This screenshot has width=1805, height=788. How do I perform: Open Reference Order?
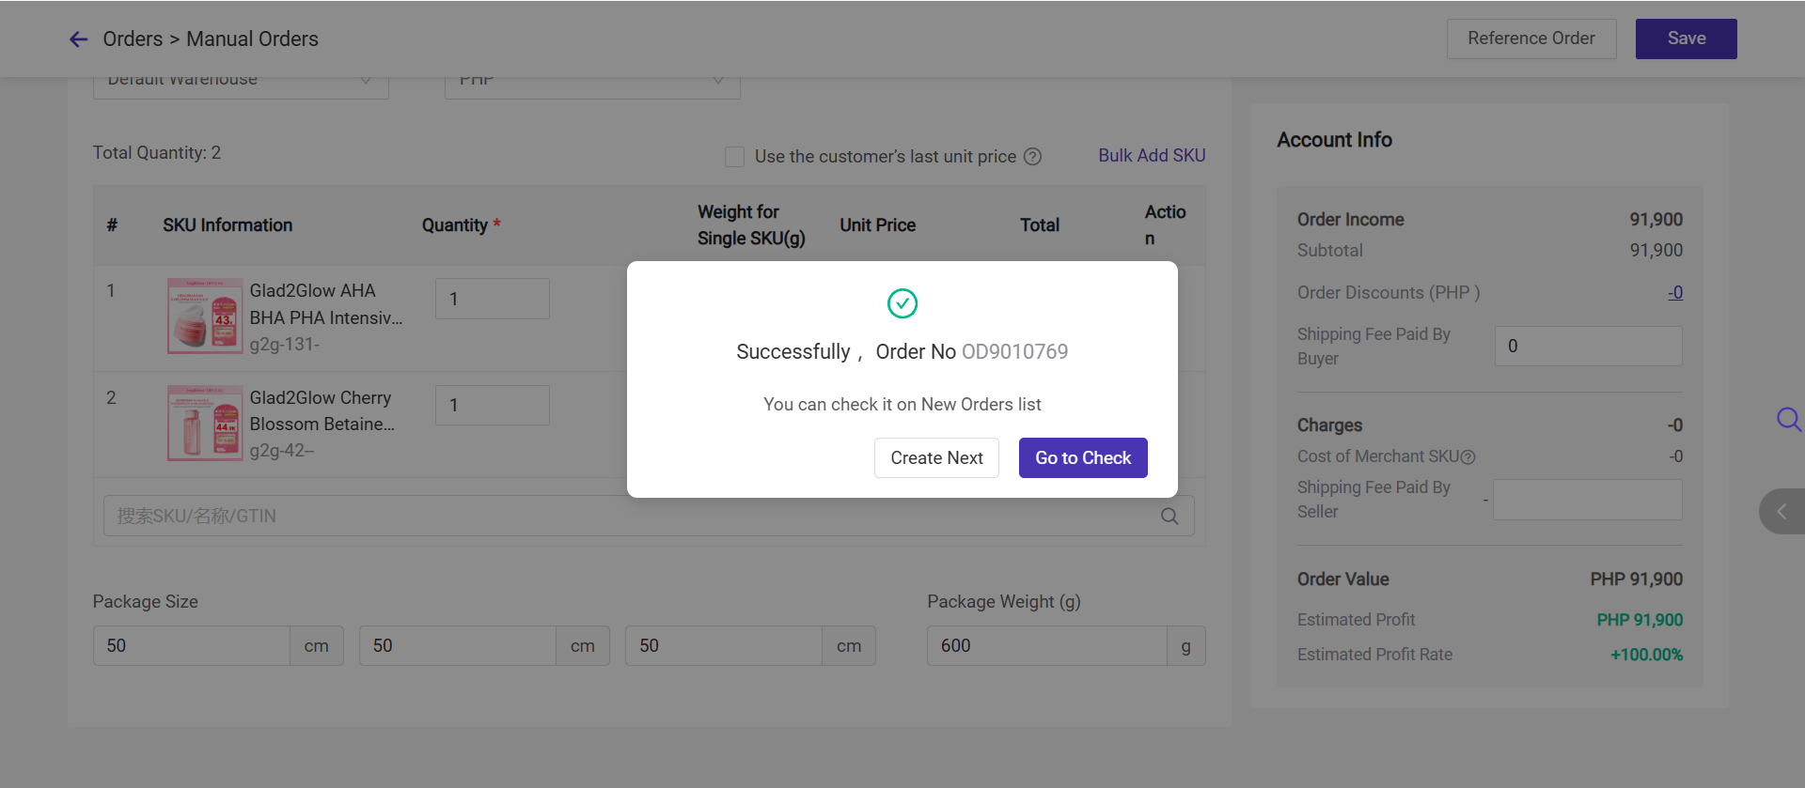tap(1530, 39)
